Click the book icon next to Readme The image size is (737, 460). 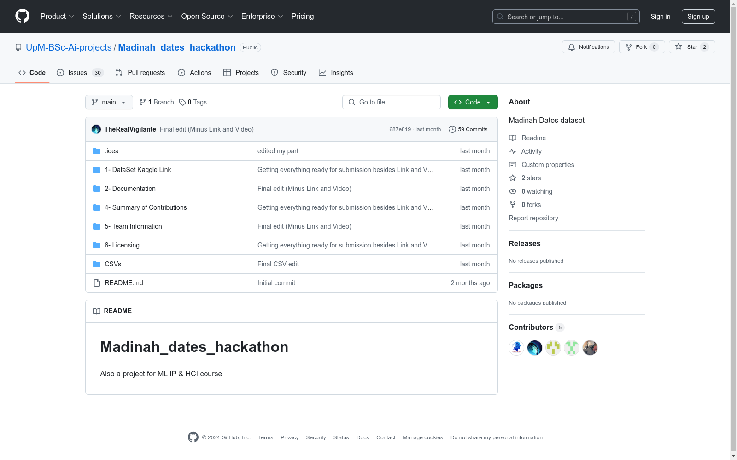(x=513, y=138)
